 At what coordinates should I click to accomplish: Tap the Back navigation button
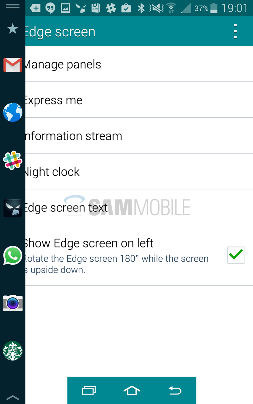(175, 391)
